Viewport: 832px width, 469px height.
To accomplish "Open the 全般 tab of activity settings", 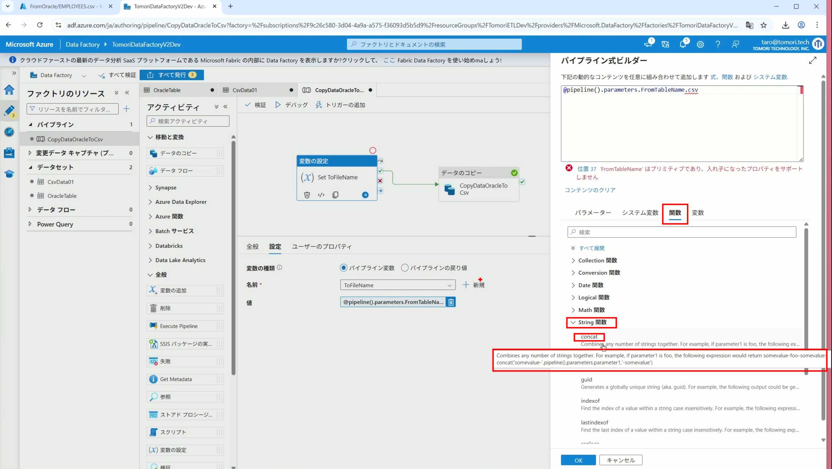I will click(x=252, y=246).
